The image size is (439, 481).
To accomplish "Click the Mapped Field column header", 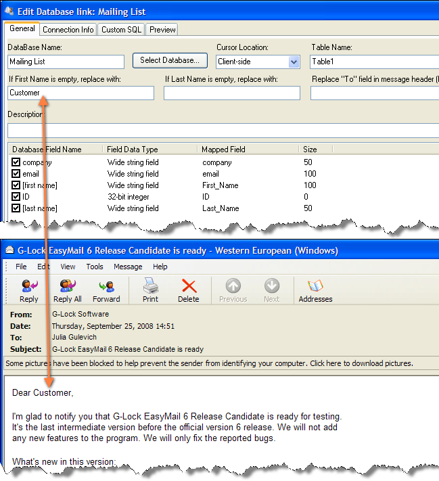I will tap(248, 150).
